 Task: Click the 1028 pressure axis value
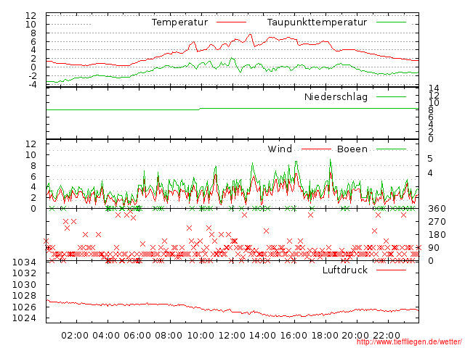24,296
